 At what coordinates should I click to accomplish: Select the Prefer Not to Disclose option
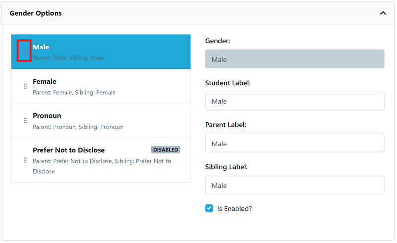(x=101, y=160)
